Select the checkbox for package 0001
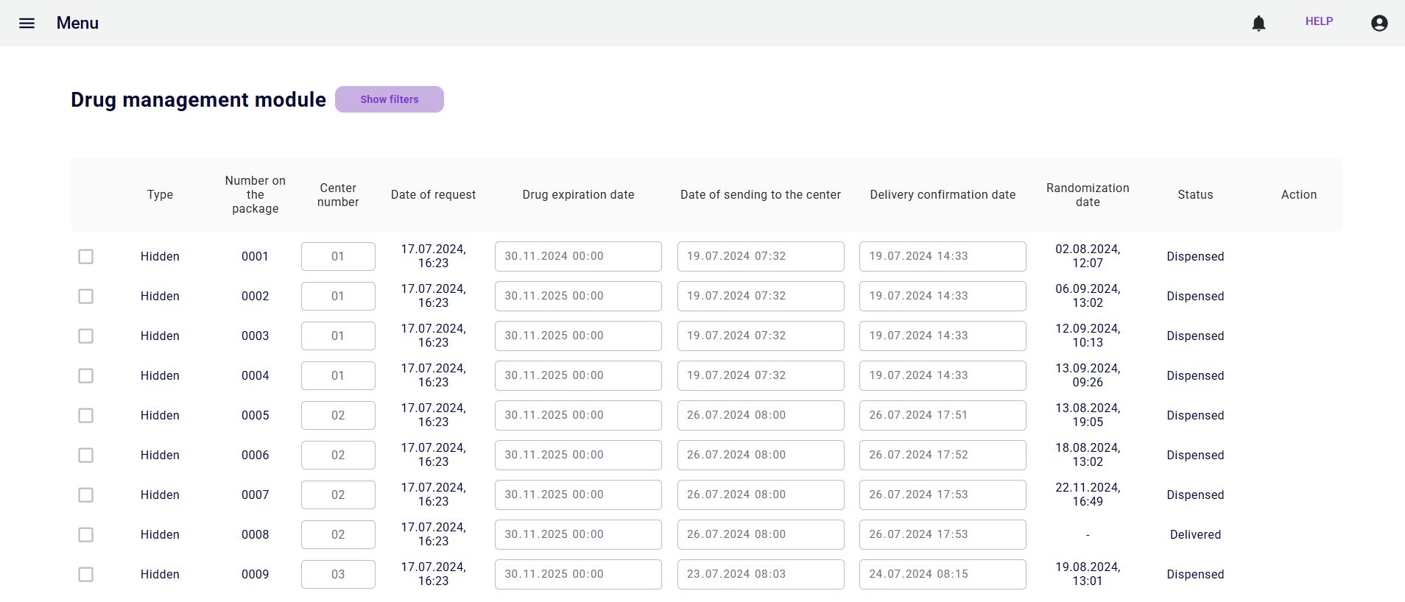 86,256
